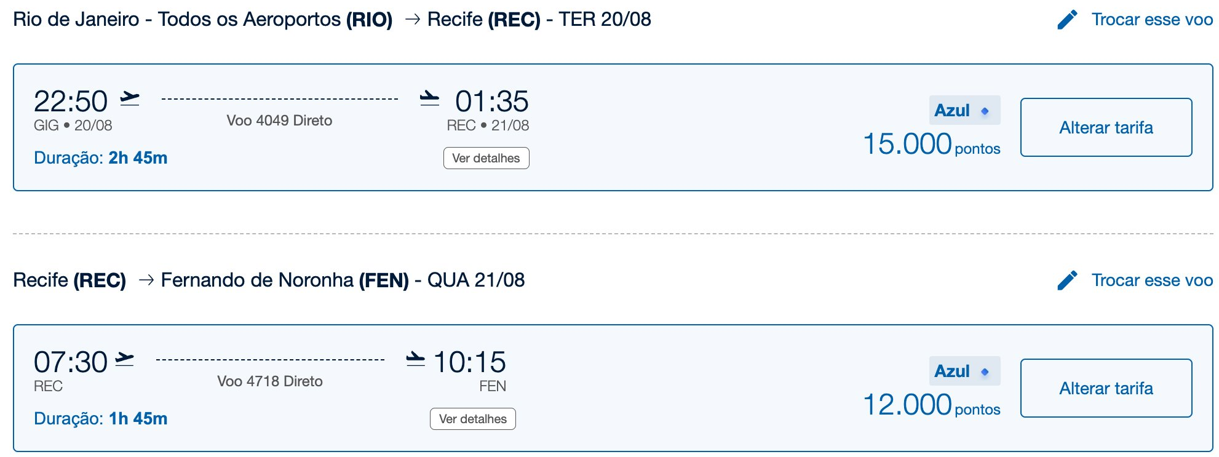Screen dimensions: 1219x457
Task: Click the Voo 4049 Direto label
Action: (x=279, y=121)
